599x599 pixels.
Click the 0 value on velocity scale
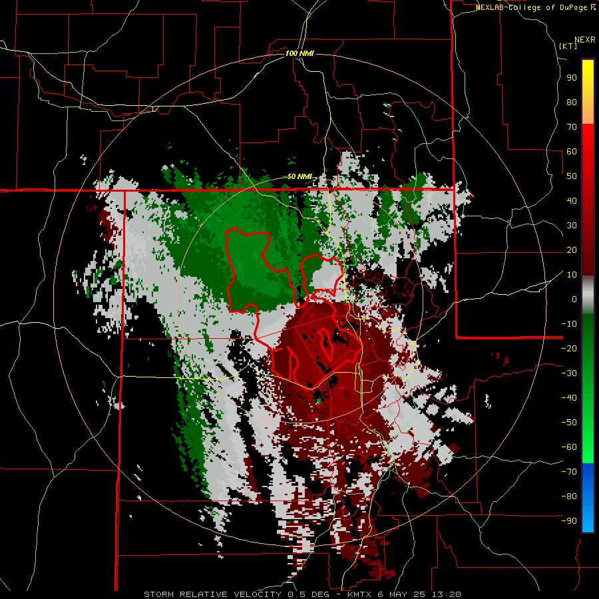[574, 299]
